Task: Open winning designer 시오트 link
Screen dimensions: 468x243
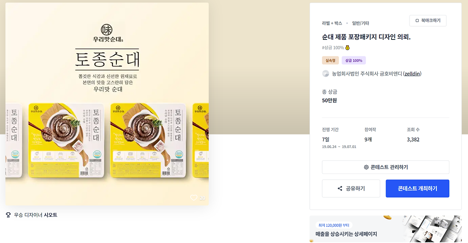Action: coord(51,215)
